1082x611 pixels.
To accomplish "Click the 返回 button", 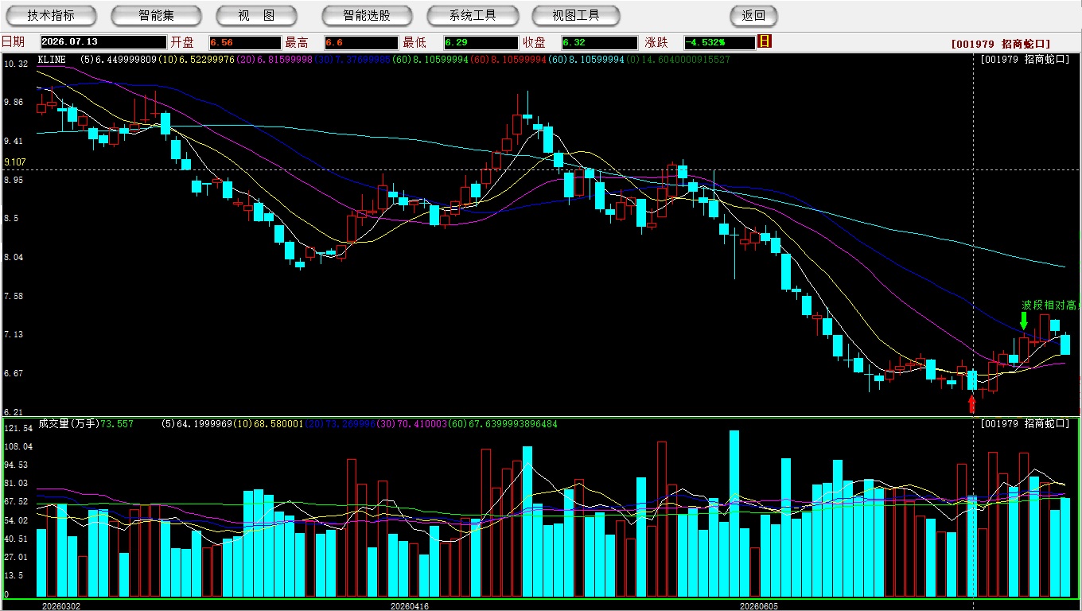I will click(753, 15).
